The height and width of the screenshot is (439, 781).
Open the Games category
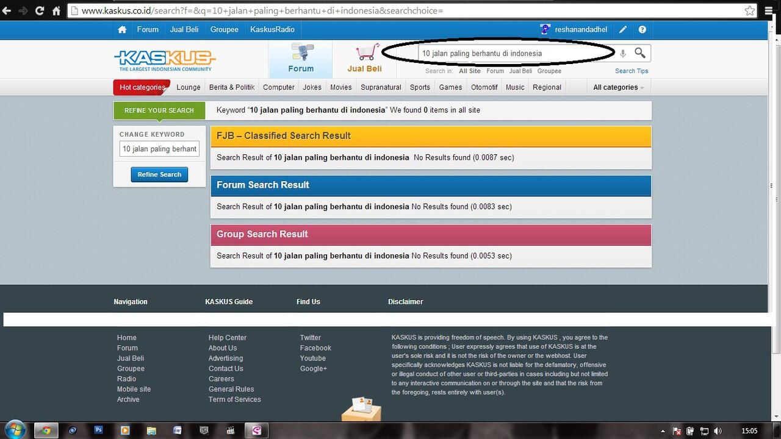tap(451, 87)
